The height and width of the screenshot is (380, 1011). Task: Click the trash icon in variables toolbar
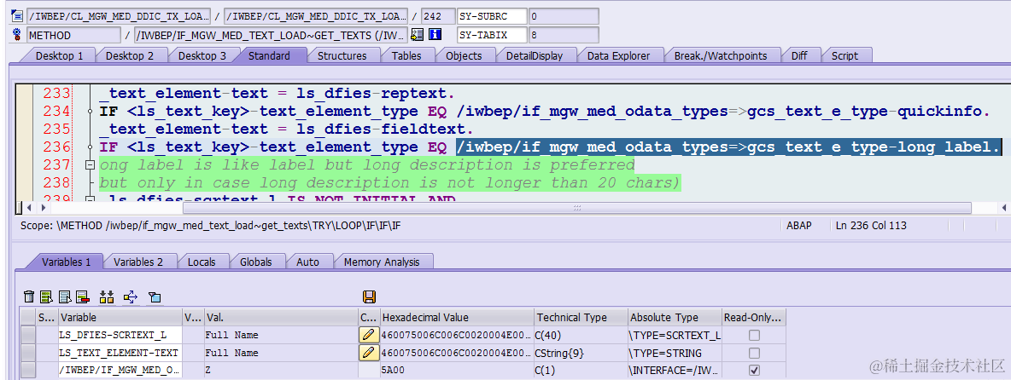tap(29, 297)
